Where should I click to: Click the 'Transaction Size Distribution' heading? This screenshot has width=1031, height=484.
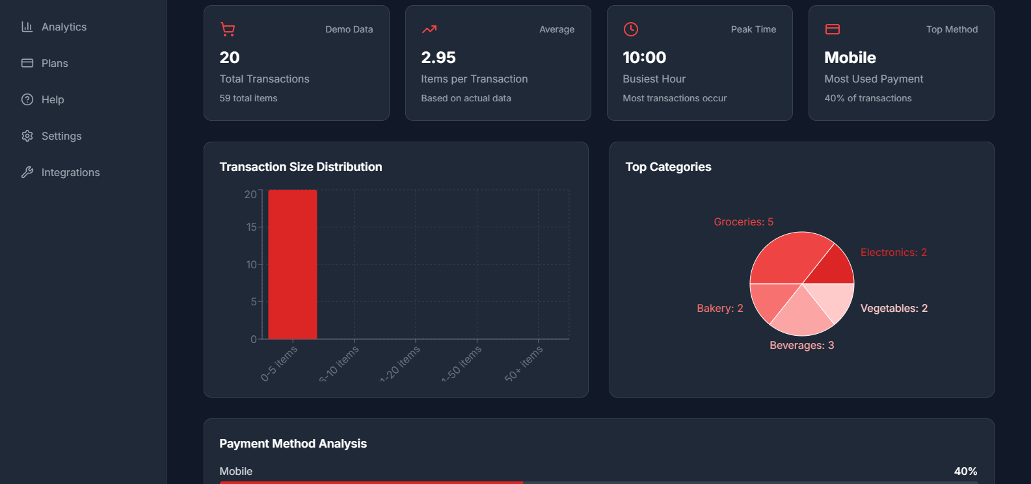(x=301, y=167)
